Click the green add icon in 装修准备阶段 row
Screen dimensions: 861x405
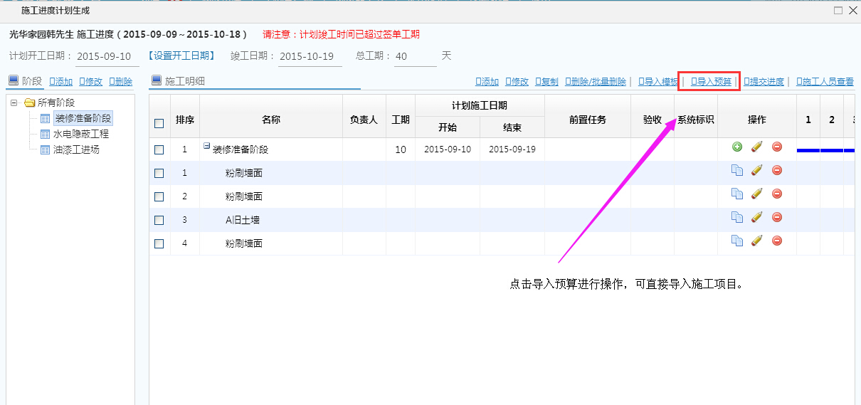point(736,147)
